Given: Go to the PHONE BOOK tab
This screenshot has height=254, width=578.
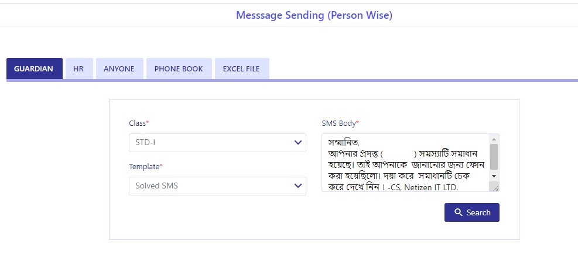Looking at the screenshot, I should [179, 68].
